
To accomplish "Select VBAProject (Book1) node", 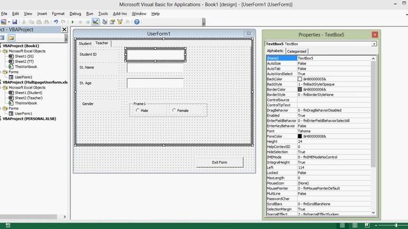I will point(21,46).
